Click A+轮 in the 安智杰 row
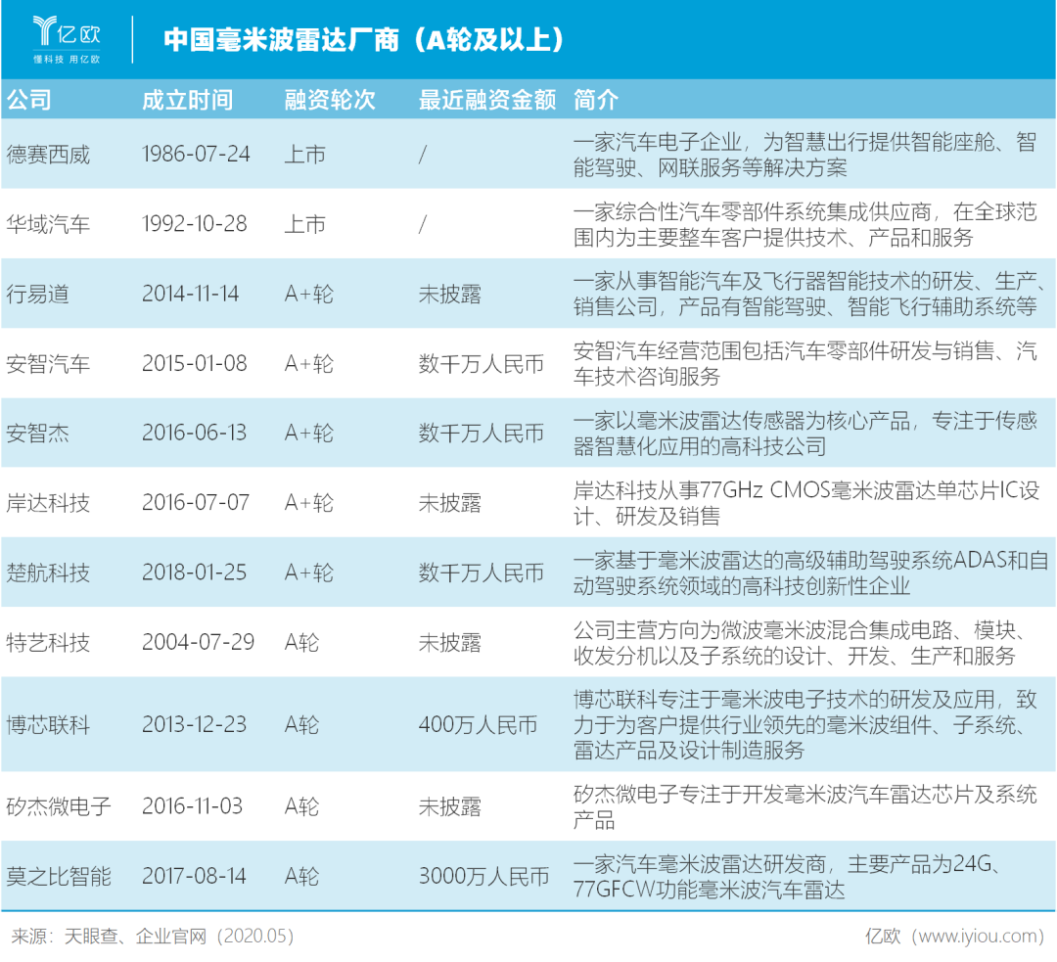The width and height of the screenshot is (1057, 962). [x=308, y=433]
